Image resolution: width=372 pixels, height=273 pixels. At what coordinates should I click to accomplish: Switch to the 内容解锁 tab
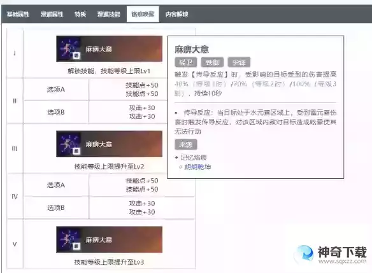(176, 14)
